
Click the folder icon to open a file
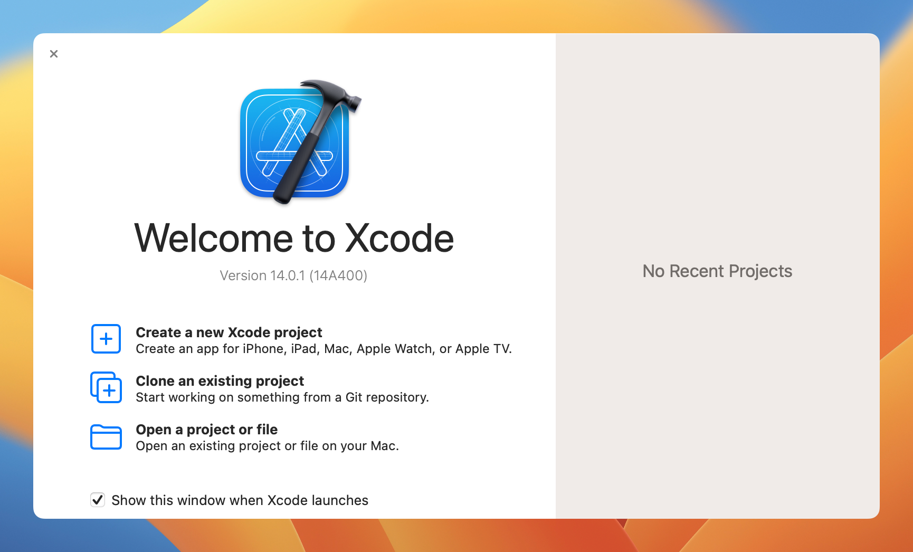[106, 436]
